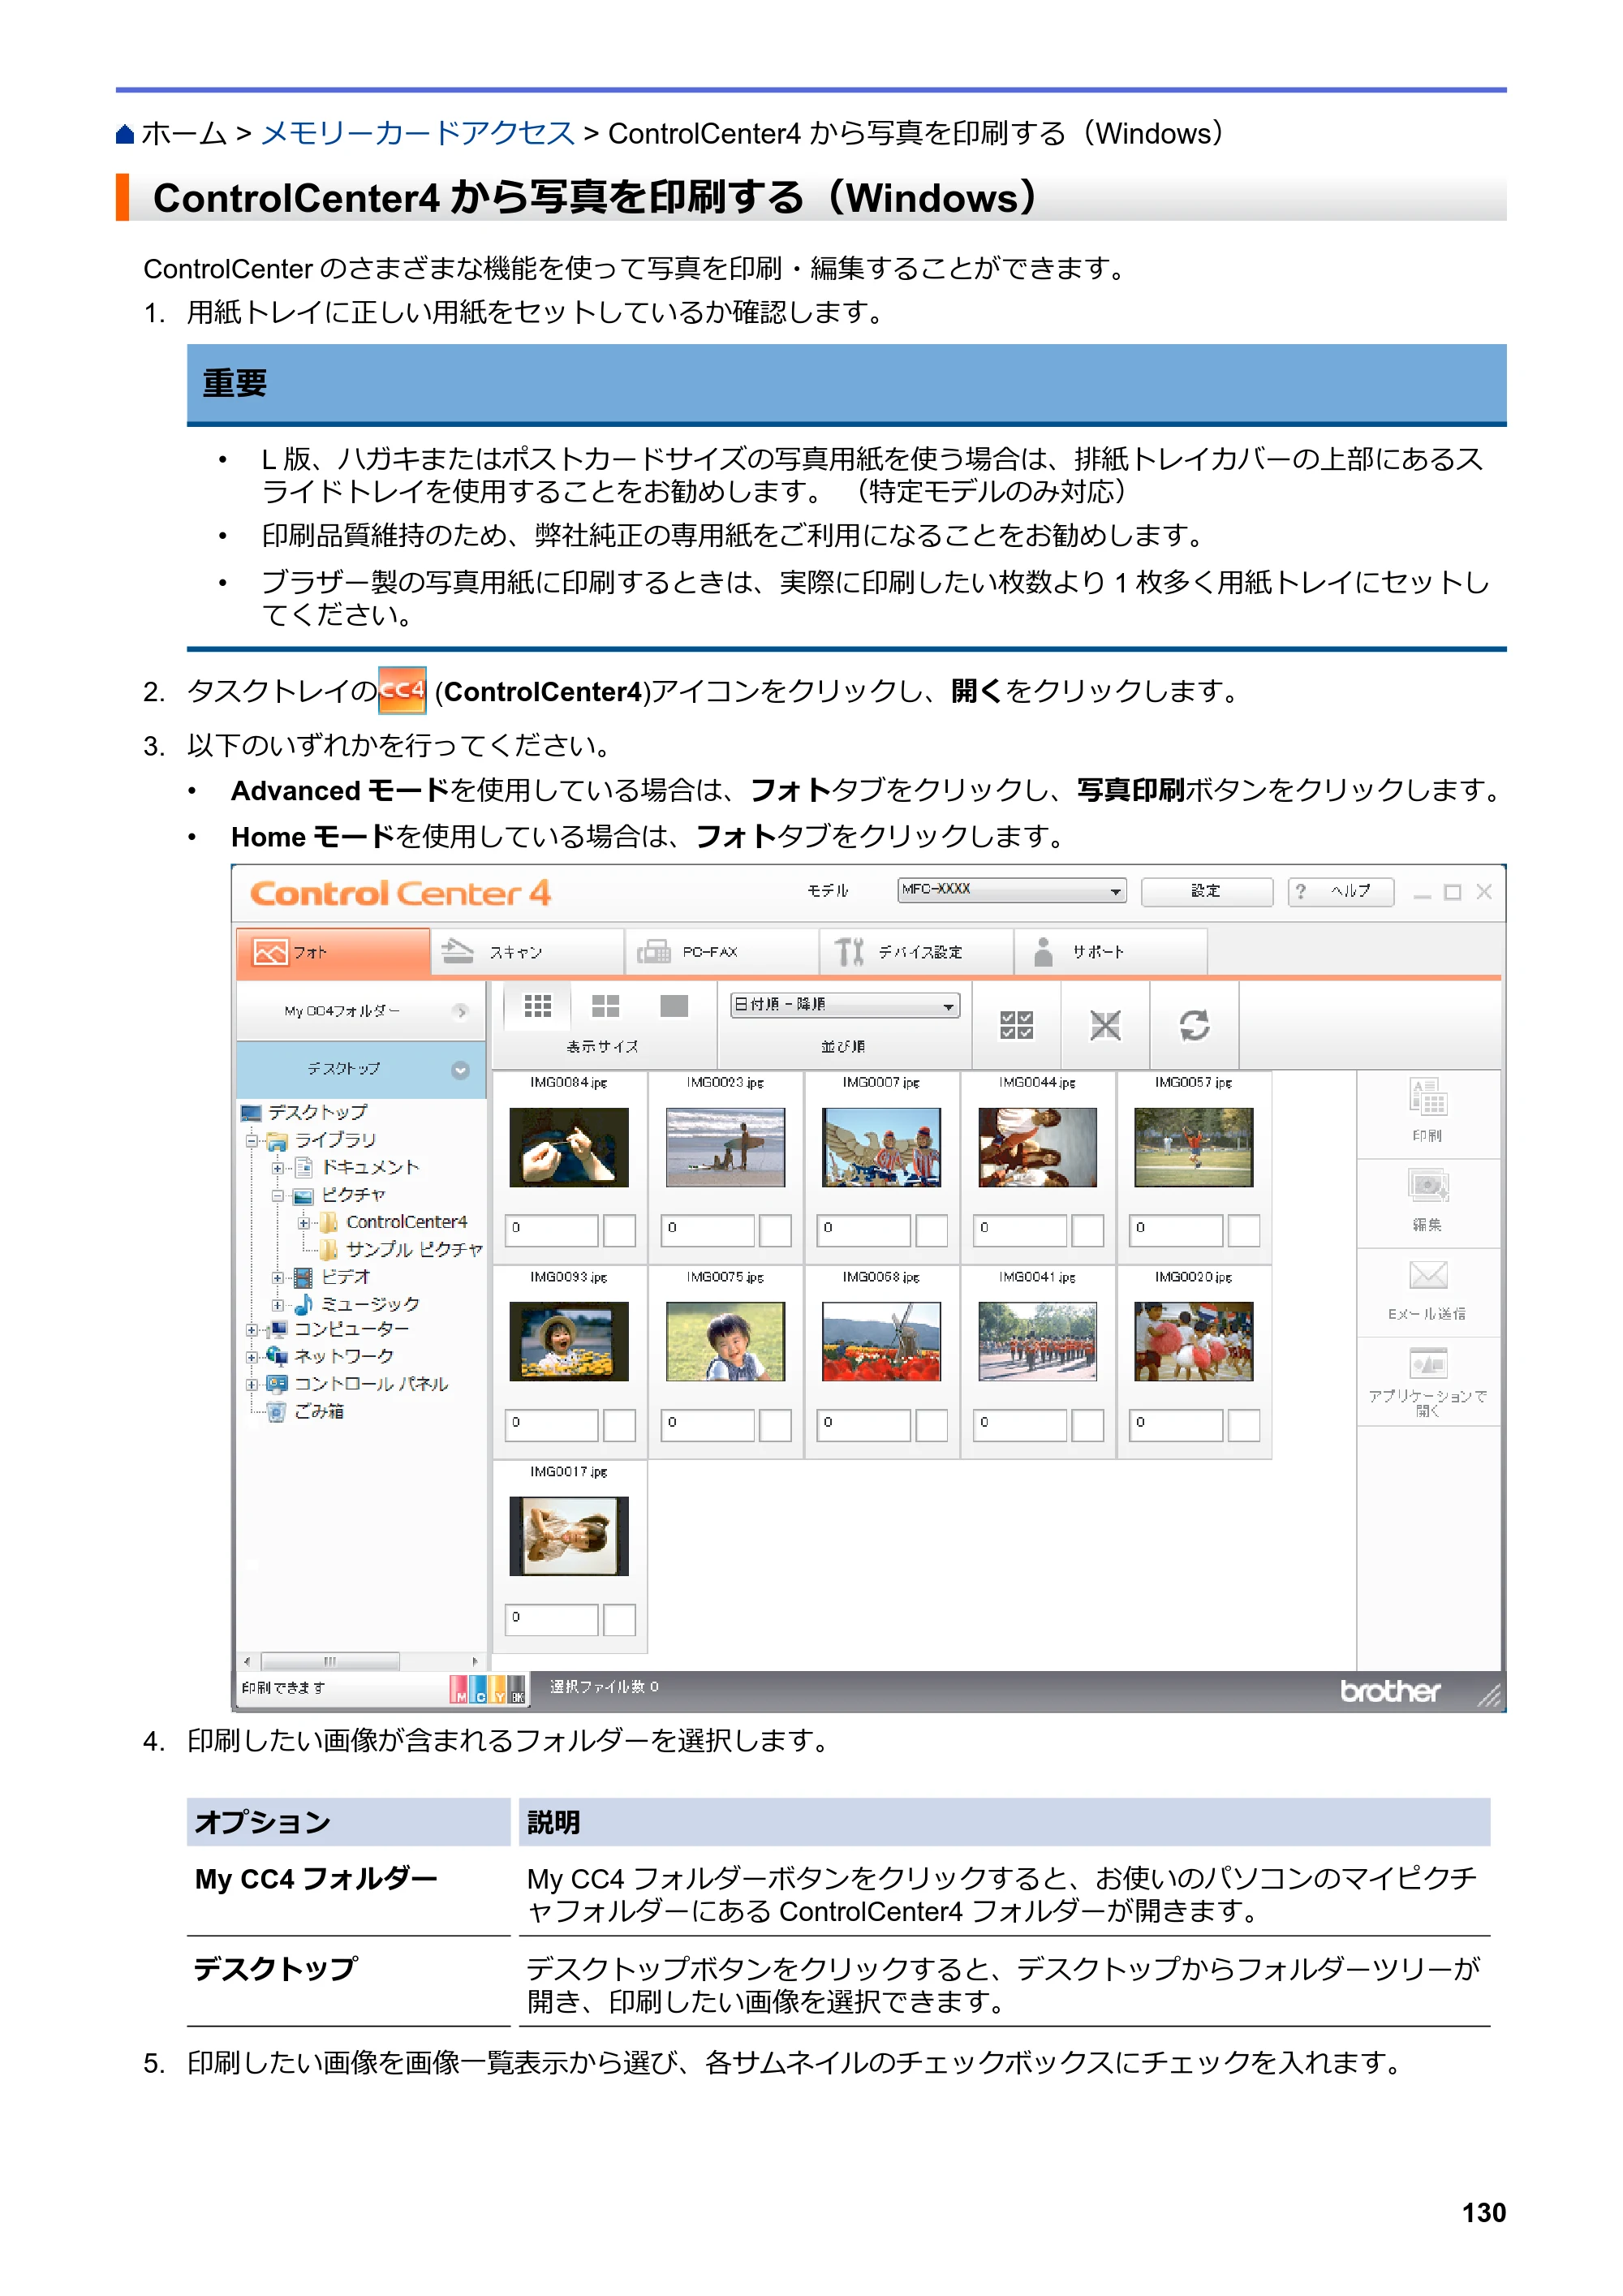Click the My CC4フォルダー button

(361, 1012)
